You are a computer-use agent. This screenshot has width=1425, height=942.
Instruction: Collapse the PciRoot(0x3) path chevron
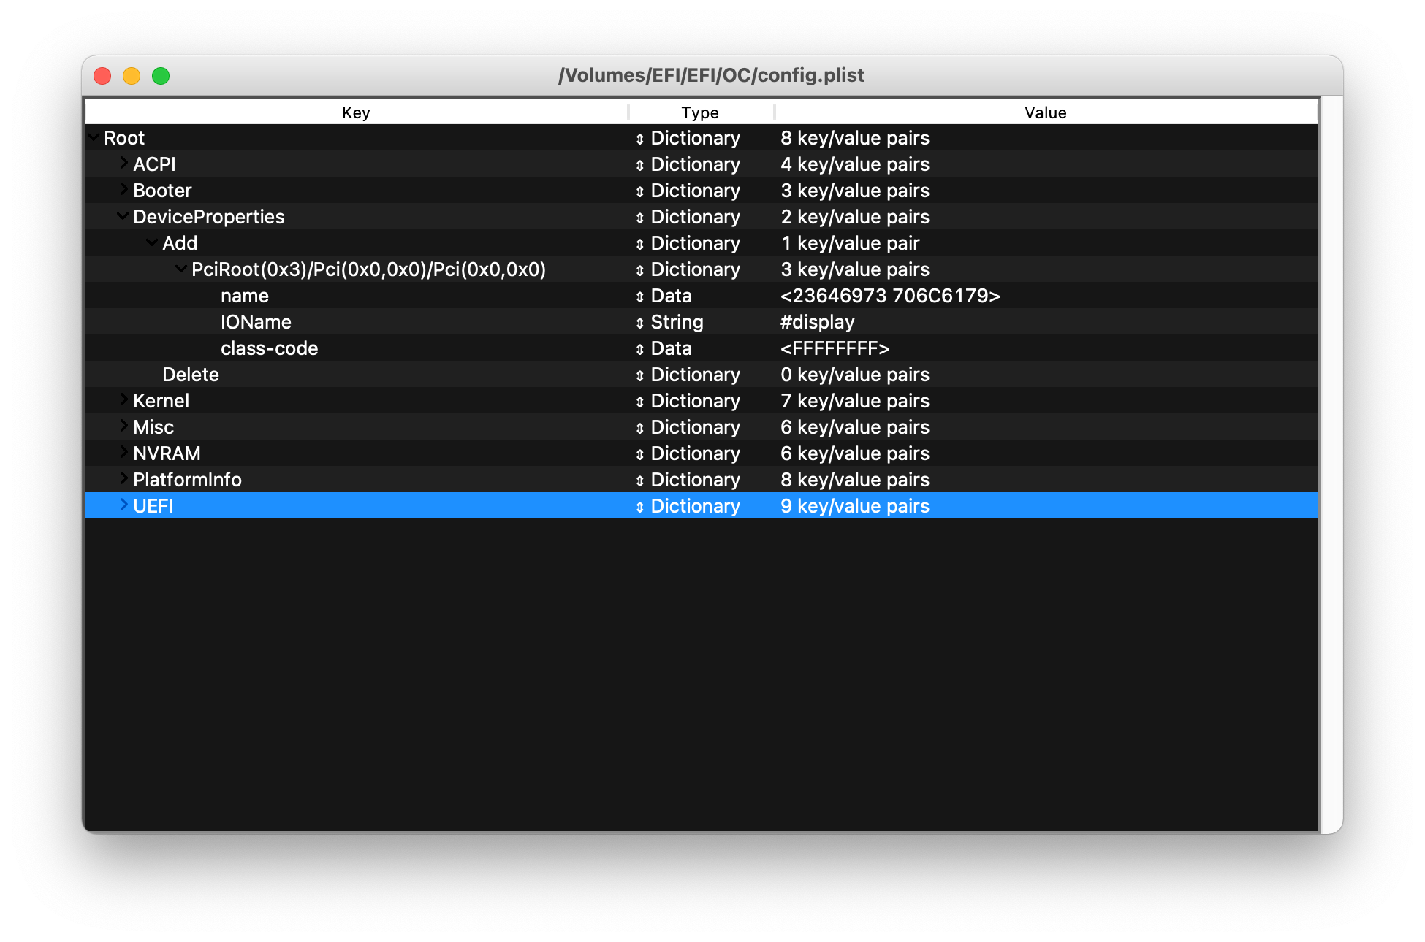tap(181, 269)
